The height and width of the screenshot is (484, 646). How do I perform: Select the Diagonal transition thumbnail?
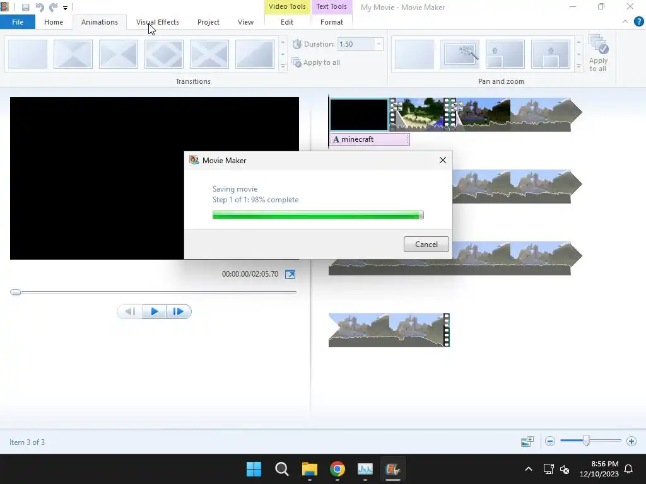(x=255, y=54)
